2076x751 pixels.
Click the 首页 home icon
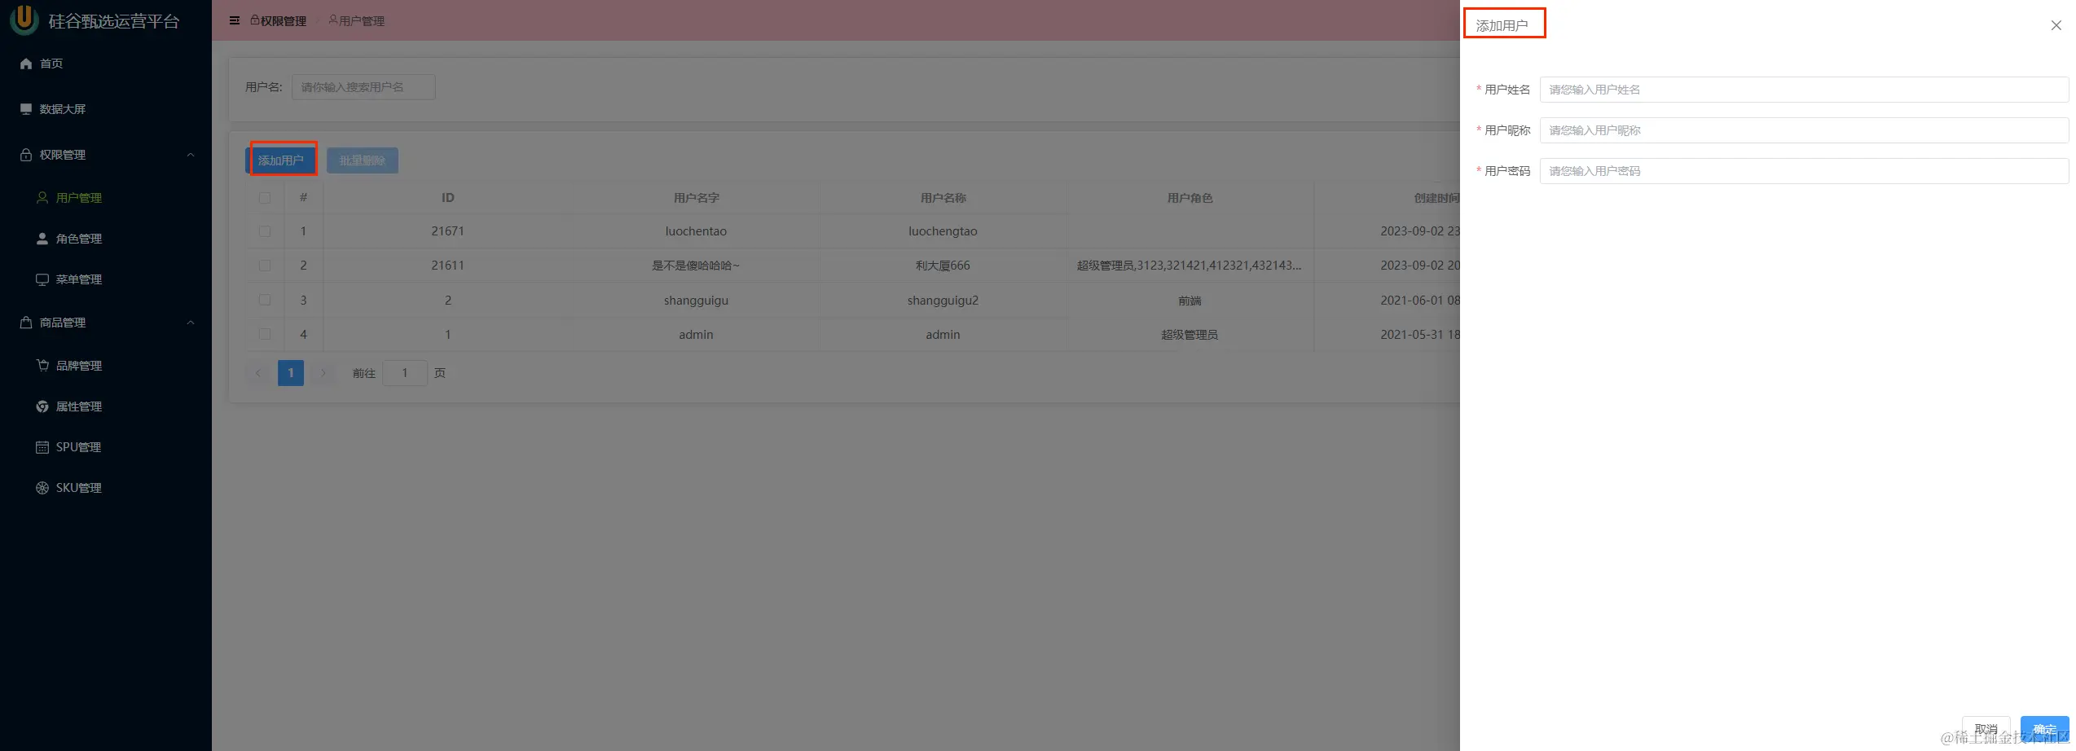click(26, 63)
